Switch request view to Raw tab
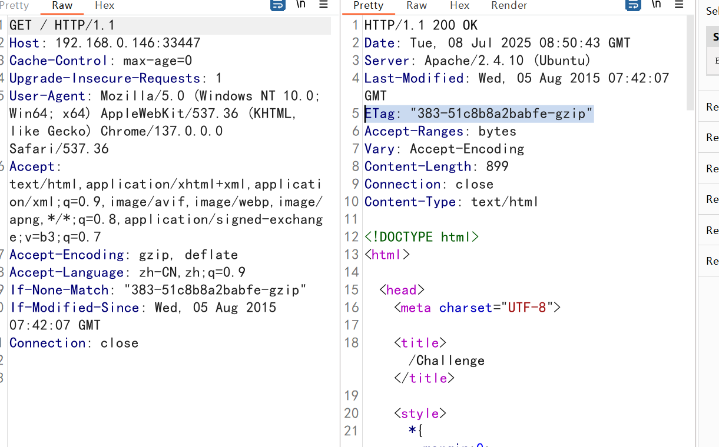 [x=62, y=5]
